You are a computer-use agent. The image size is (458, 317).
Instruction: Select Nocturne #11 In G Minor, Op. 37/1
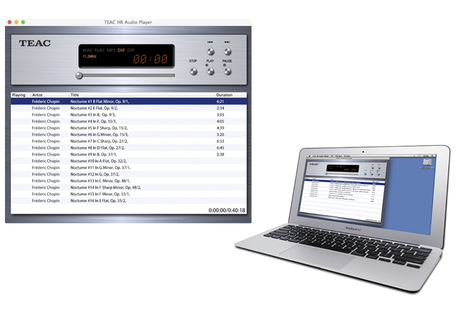click(x=129, y=168)
